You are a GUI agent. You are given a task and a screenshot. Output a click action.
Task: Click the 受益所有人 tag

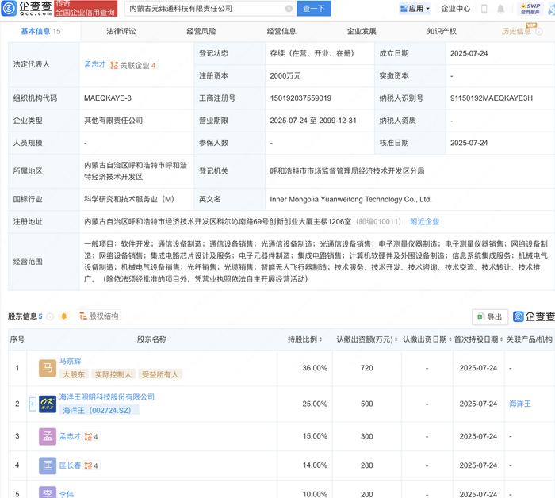pos(160,374)
